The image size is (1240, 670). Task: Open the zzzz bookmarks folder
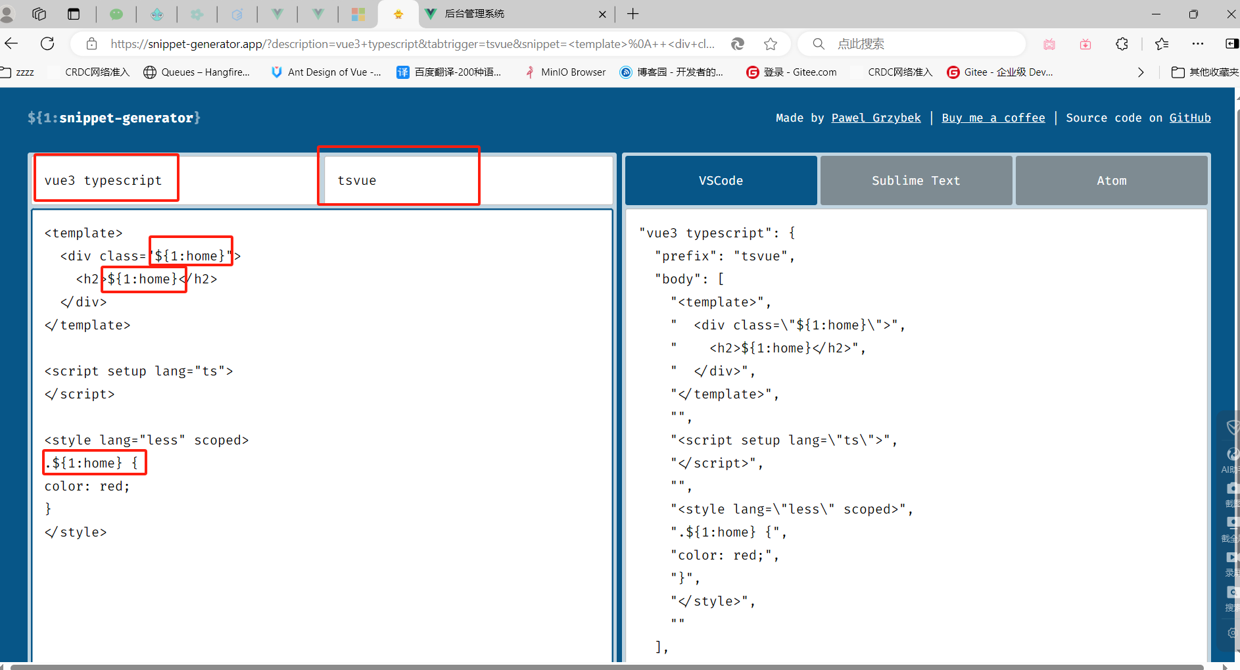coord(18,72)
